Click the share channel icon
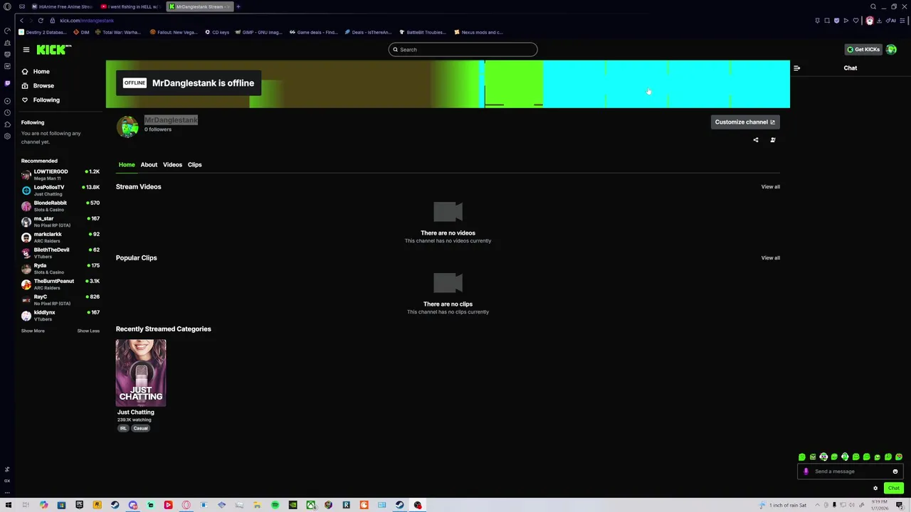This screenshot has width=911, height=512. point(756,140)
